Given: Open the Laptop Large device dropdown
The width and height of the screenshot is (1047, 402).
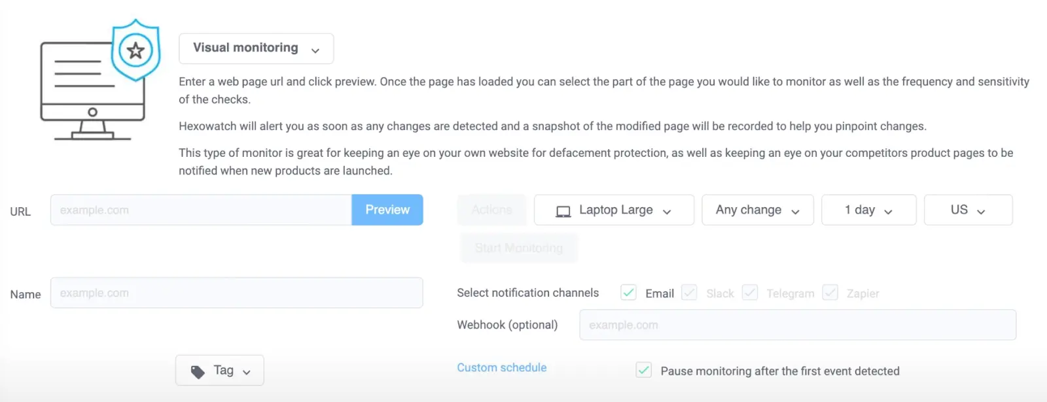Looking at the screenshot, I should (x=613, y=210).
